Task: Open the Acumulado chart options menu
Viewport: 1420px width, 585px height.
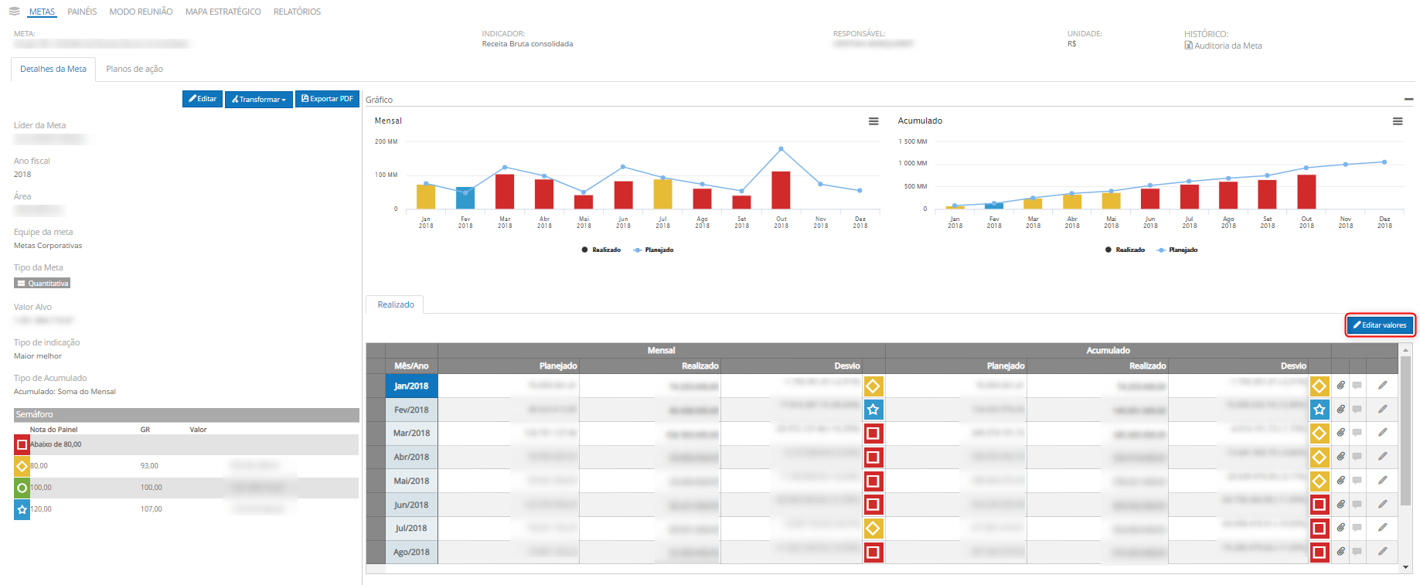Action: coord(1398,121)
